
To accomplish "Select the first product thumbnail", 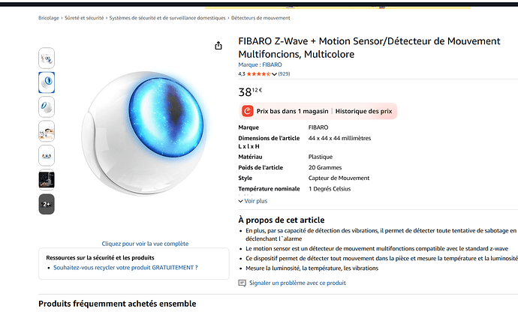I will click(47, 58).
